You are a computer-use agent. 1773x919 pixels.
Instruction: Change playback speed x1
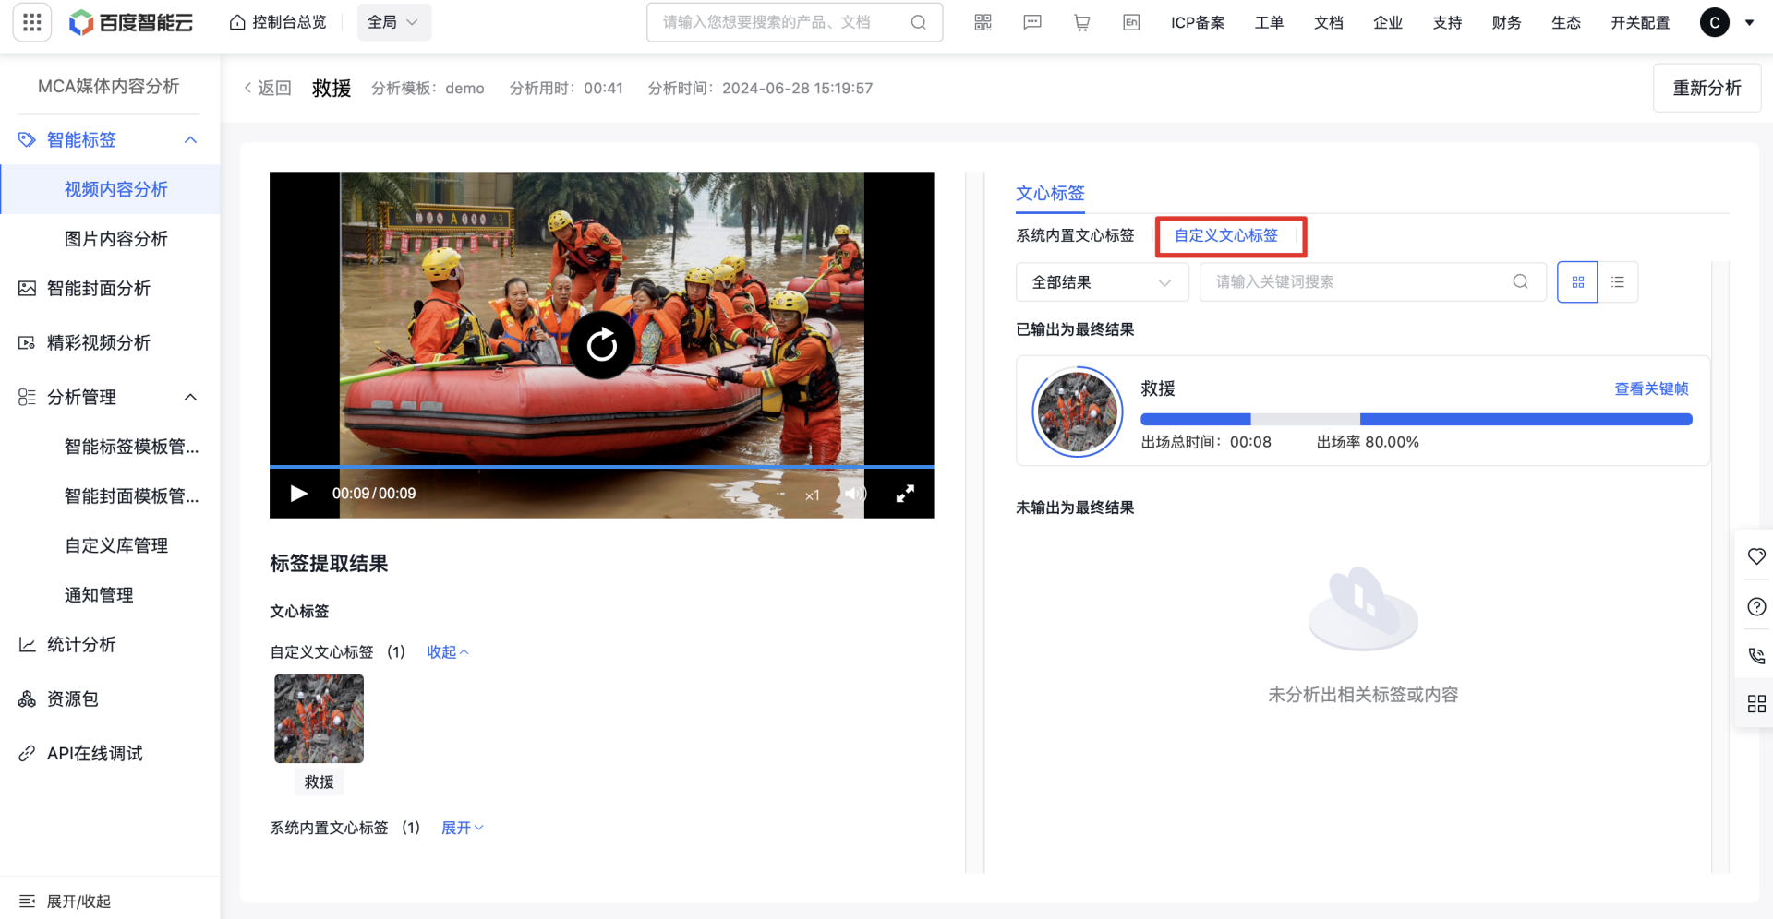(x=812, y=495)
